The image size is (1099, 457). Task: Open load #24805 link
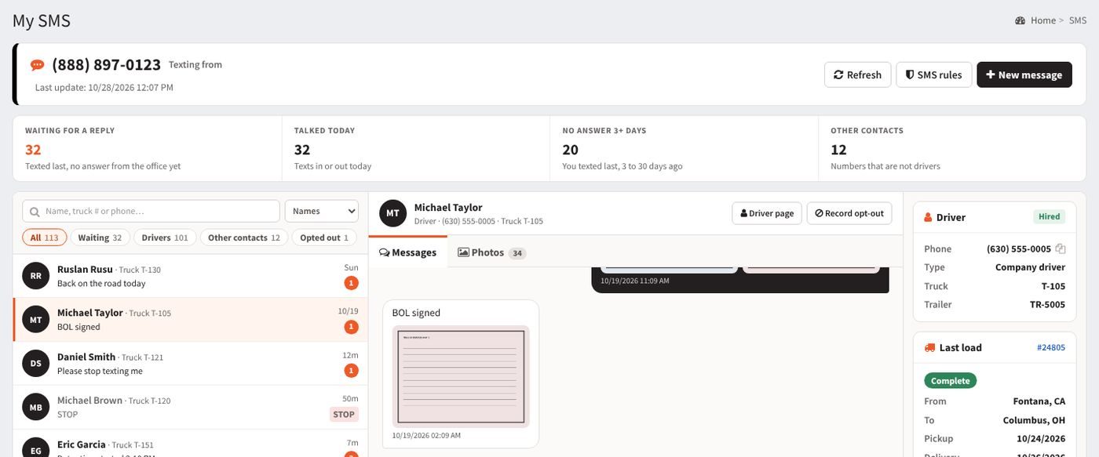1051,347
